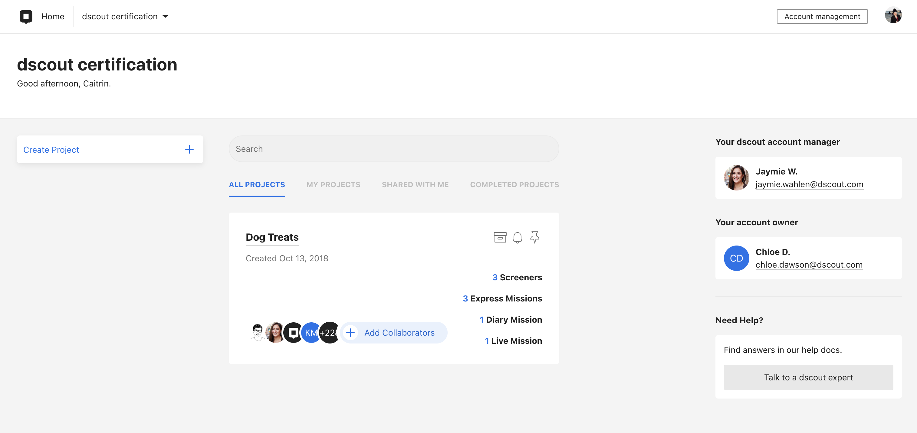Image resolution: width=917 pixels, height=433 pixels.
Task: Click Jaymie W.'s profile photo
Action: tap(736, 177)
